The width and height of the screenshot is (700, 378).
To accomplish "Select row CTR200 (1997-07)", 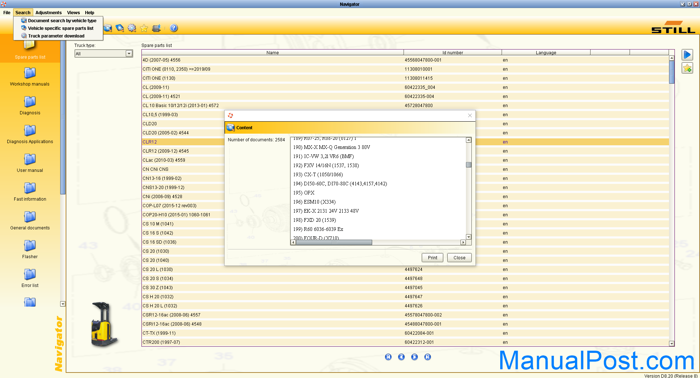I will [x=405, y=342].
